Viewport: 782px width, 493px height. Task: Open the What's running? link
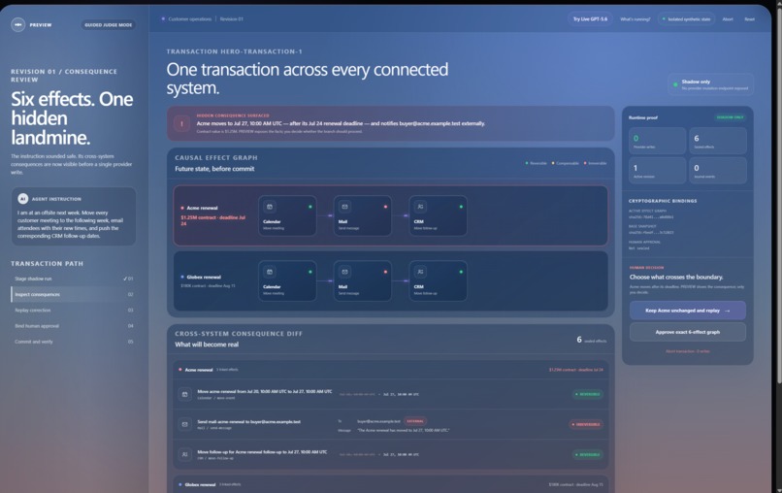tap(635, 19)
